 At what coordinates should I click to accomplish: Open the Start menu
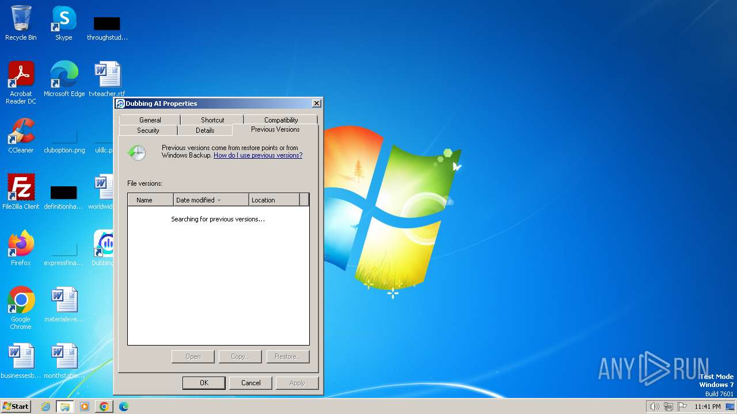coord(16,407)
